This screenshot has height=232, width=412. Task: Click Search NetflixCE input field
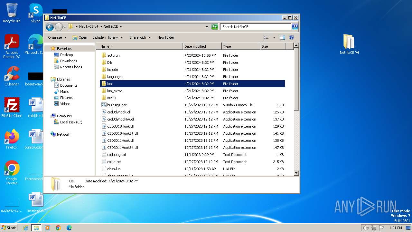(256, 27)
